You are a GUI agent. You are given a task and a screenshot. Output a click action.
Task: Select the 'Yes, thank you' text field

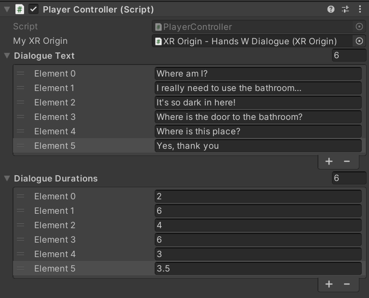(258, 146)
